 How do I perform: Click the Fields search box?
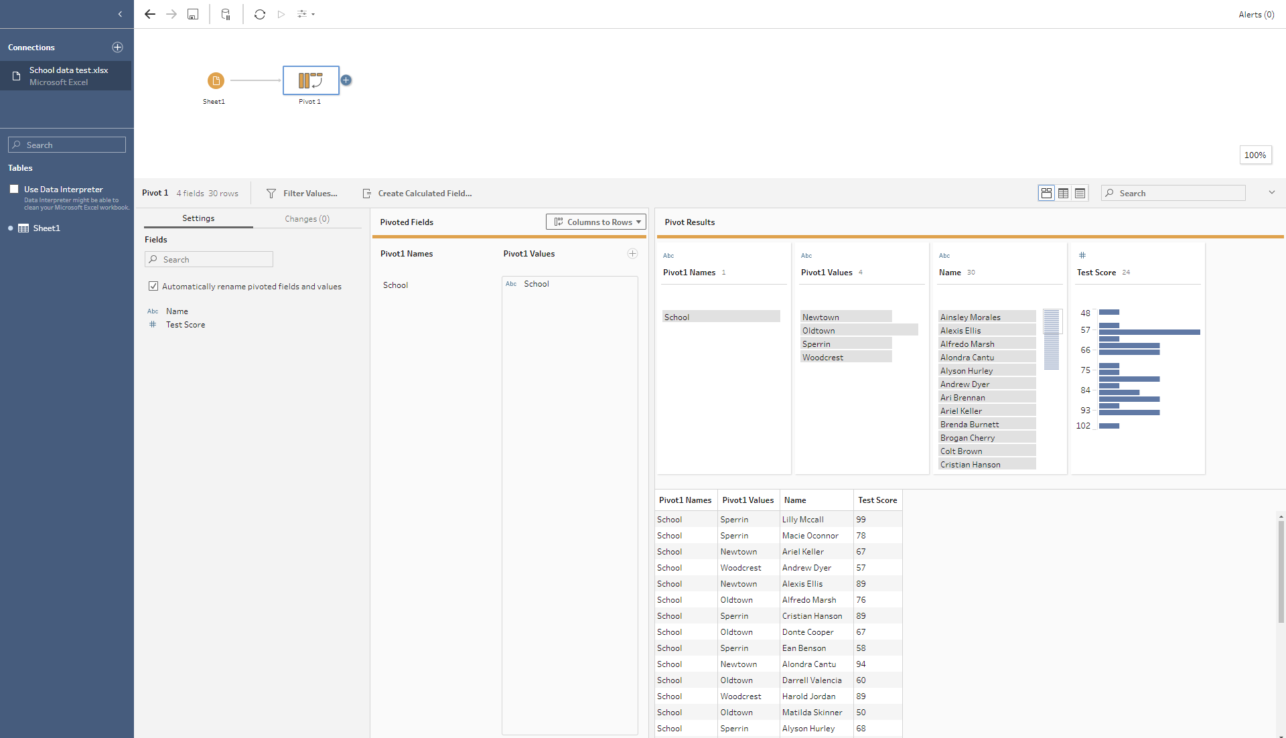pyautogui.click(x=209, y=259)
